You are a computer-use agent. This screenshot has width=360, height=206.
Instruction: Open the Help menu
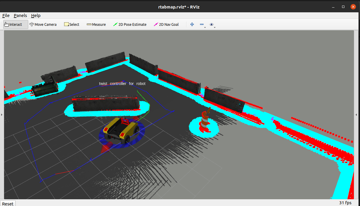click(x=36, y=16)
